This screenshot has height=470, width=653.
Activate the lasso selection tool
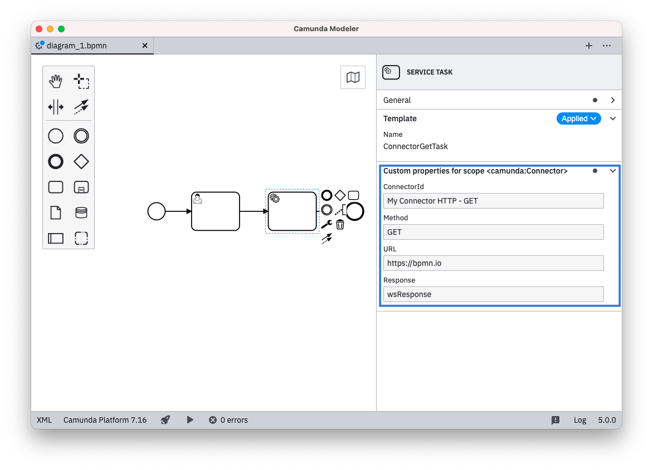coord(81,82)
